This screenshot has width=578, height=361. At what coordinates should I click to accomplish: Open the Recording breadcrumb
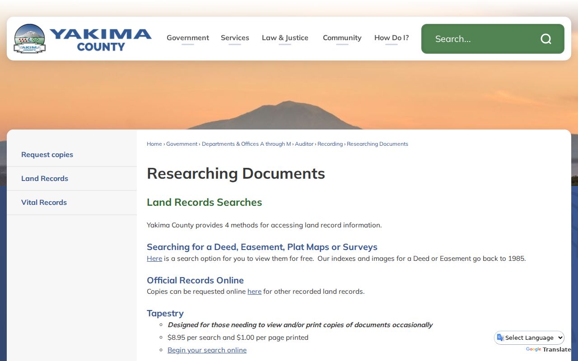click(x=330, y=144)
